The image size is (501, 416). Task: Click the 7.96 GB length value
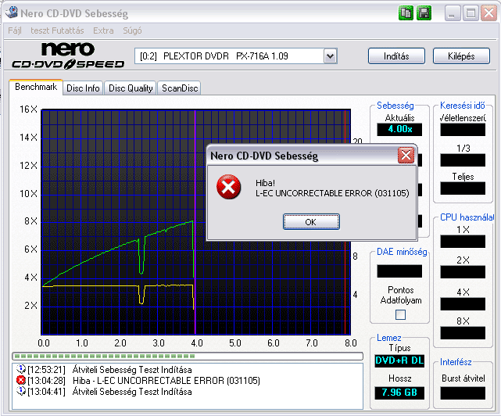[399, 393]
